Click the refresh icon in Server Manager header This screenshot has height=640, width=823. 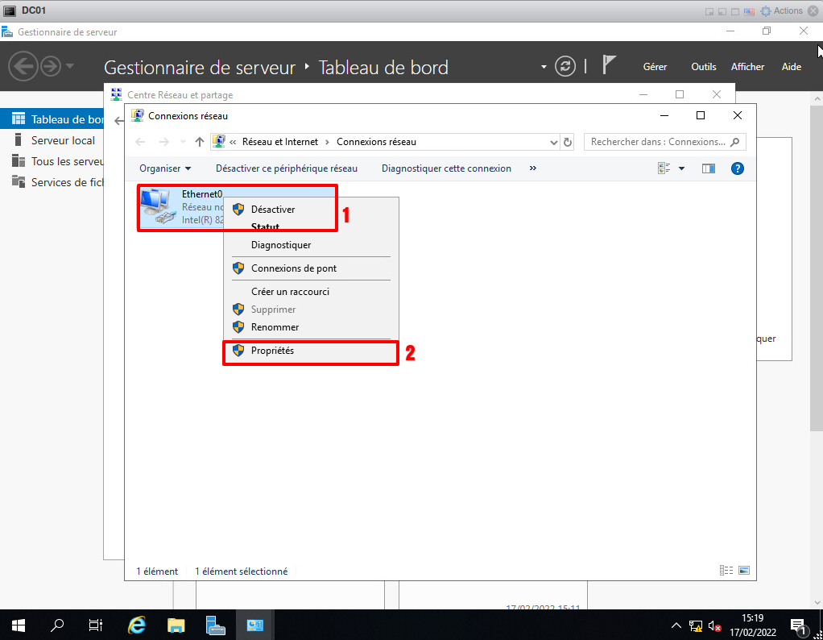click(x=566, y=67)
